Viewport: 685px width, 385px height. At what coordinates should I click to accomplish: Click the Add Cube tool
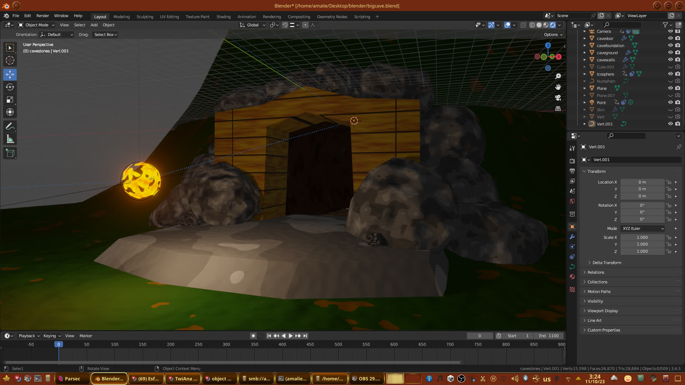tap(10, 153)
